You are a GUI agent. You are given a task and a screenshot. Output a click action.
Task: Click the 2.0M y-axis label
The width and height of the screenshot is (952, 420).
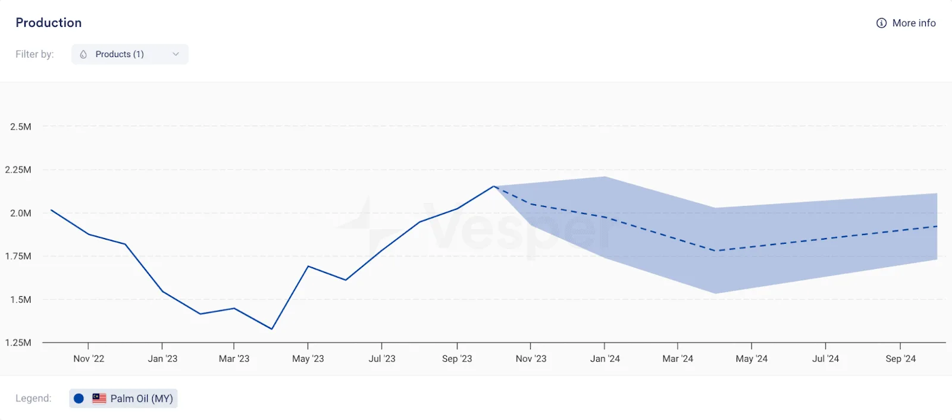click(21, 213)
